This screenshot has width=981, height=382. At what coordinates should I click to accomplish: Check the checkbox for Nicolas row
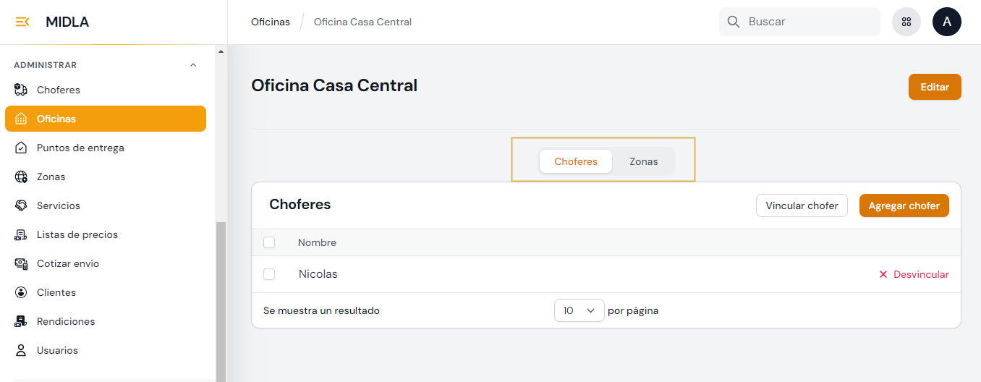269,274
